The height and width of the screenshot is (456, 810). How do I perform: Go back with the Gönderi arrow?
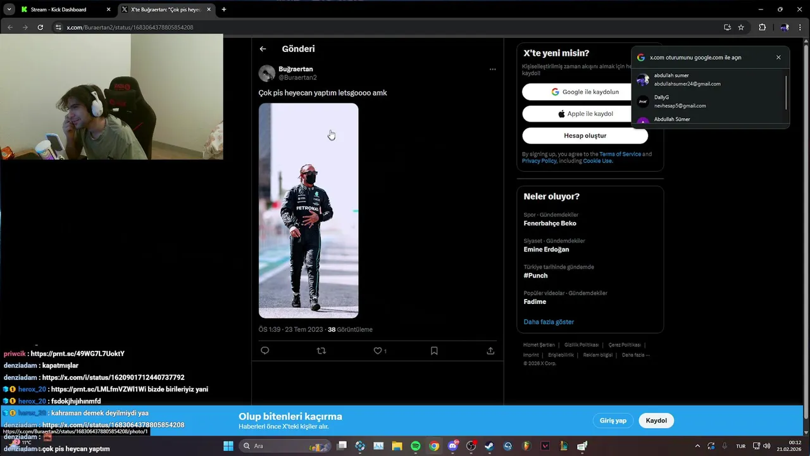[x=263, y=49]
